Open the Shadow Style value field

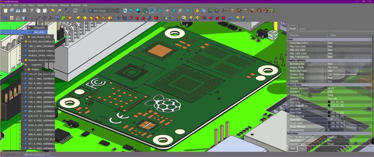pos(350,74)
